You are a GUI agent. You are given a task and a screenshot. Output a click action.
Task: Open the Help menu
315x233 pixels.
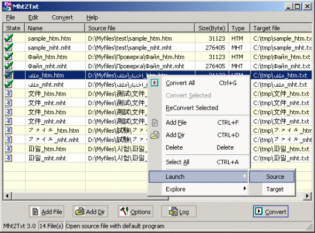point(92,17)
